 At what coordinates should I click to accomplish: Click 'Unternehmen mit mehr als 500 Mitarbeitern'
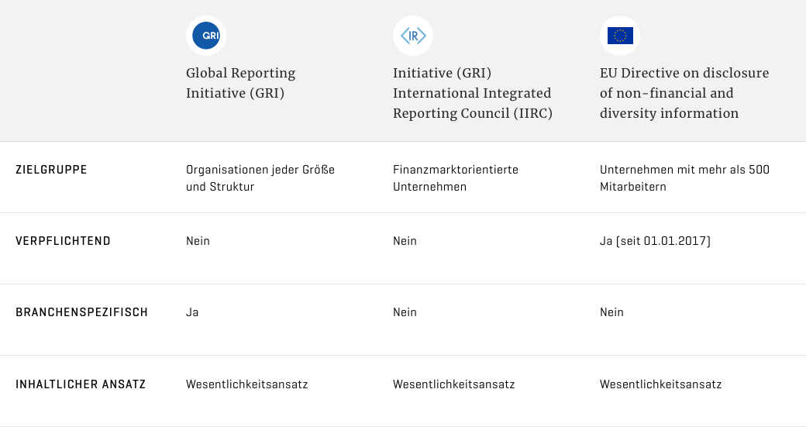coord(684,177)
